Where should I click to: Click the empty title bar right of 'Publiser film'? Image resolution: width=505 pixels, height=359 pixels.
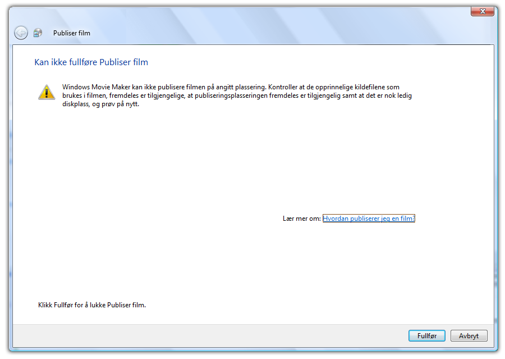281,33
